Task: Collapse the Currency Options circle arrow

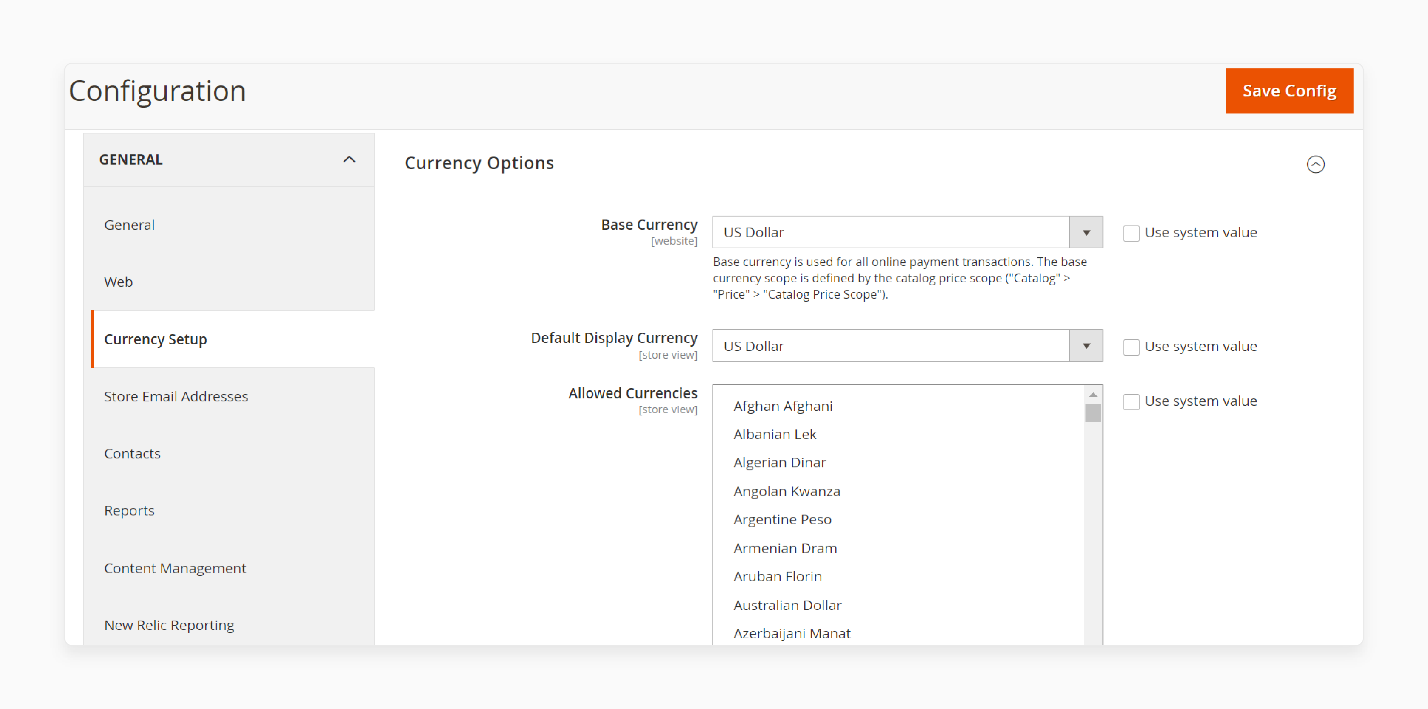Action: [1315, 164]
